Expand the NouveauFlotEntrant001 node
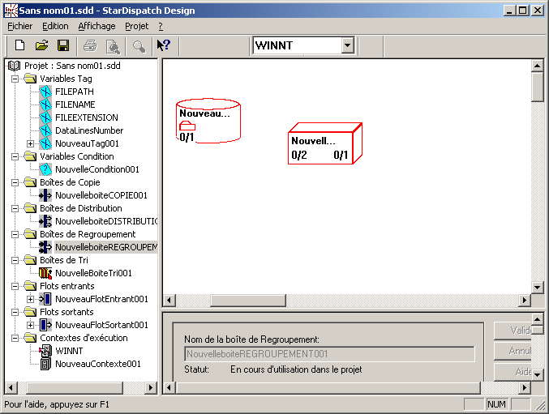 coord(30,299)
